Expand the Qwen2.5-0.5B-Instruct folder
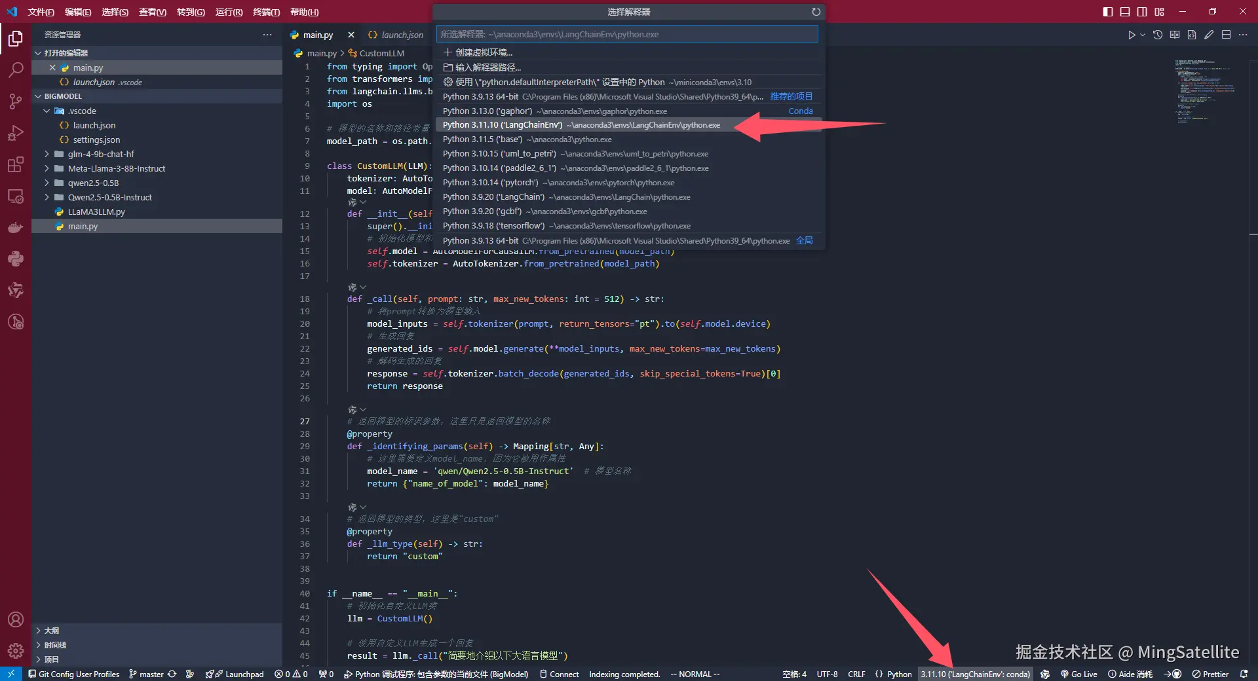Image resolution: width=1258 pixels, height=681 pixels. point(47,197)
